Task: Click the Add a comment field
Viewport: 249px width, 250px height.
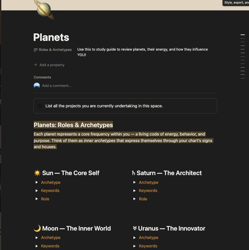Action: click(57, 86)
